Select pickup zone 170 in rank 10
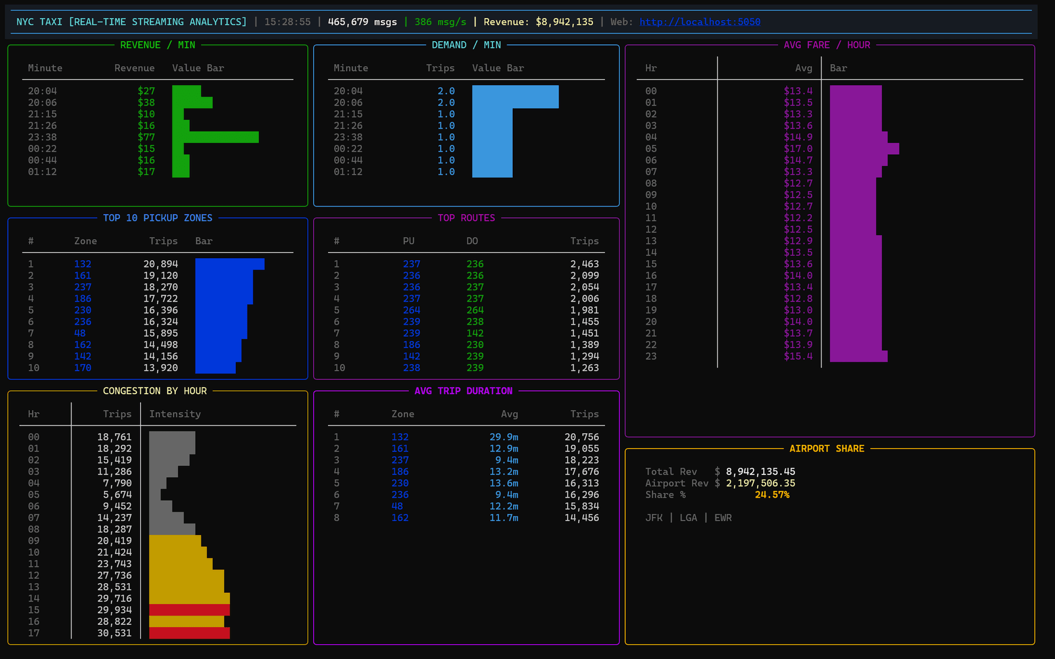The image size is (1055, 659). (x=83, y=368)
